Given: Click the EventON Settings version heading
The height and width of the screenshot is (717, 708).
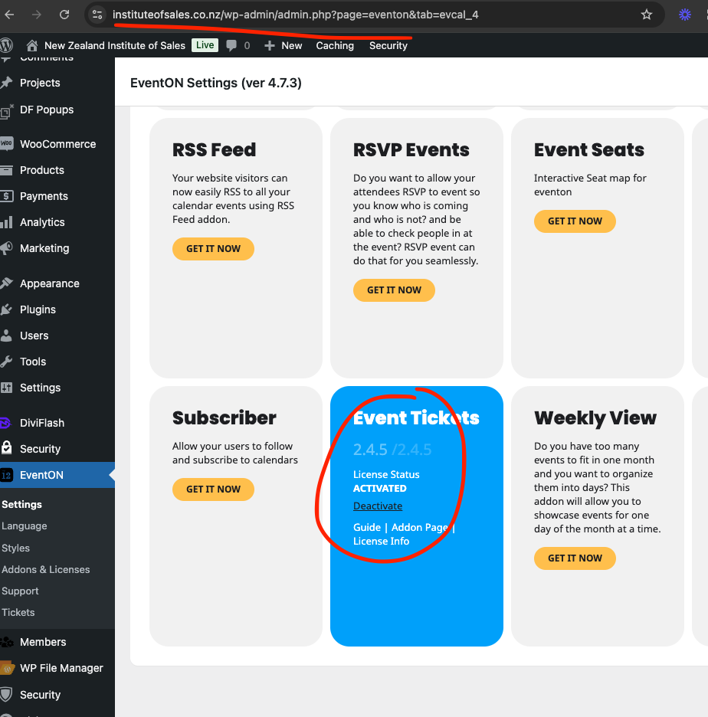Looking at the screenshot, I should click(216, 83).
